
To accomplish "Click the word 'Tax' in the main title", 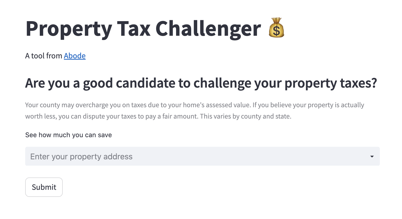I will point(133,28).
